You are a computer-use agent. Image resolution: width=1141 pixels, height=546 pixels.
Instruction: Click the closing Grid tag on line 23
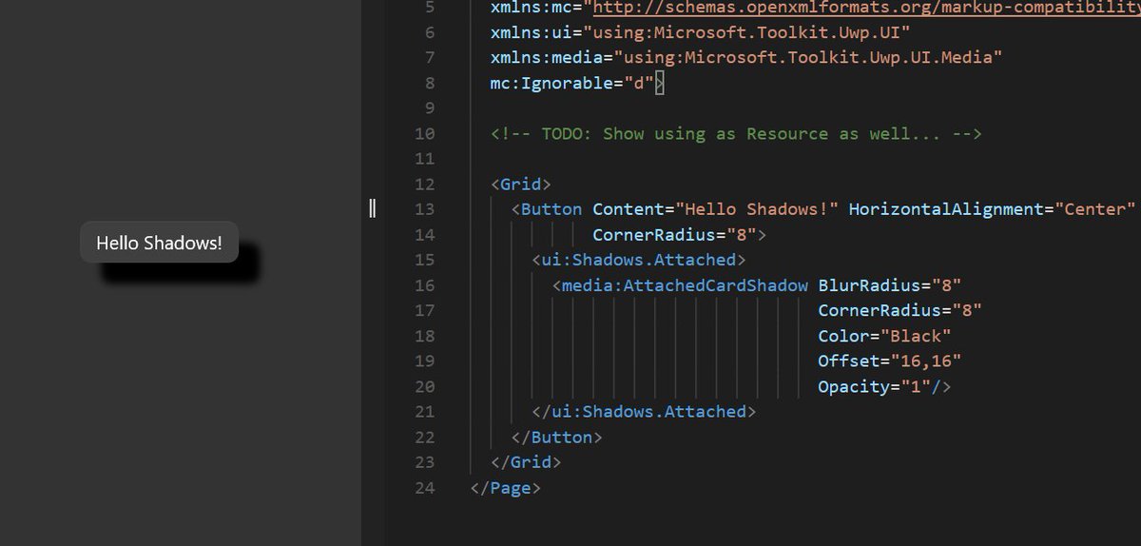526,462
